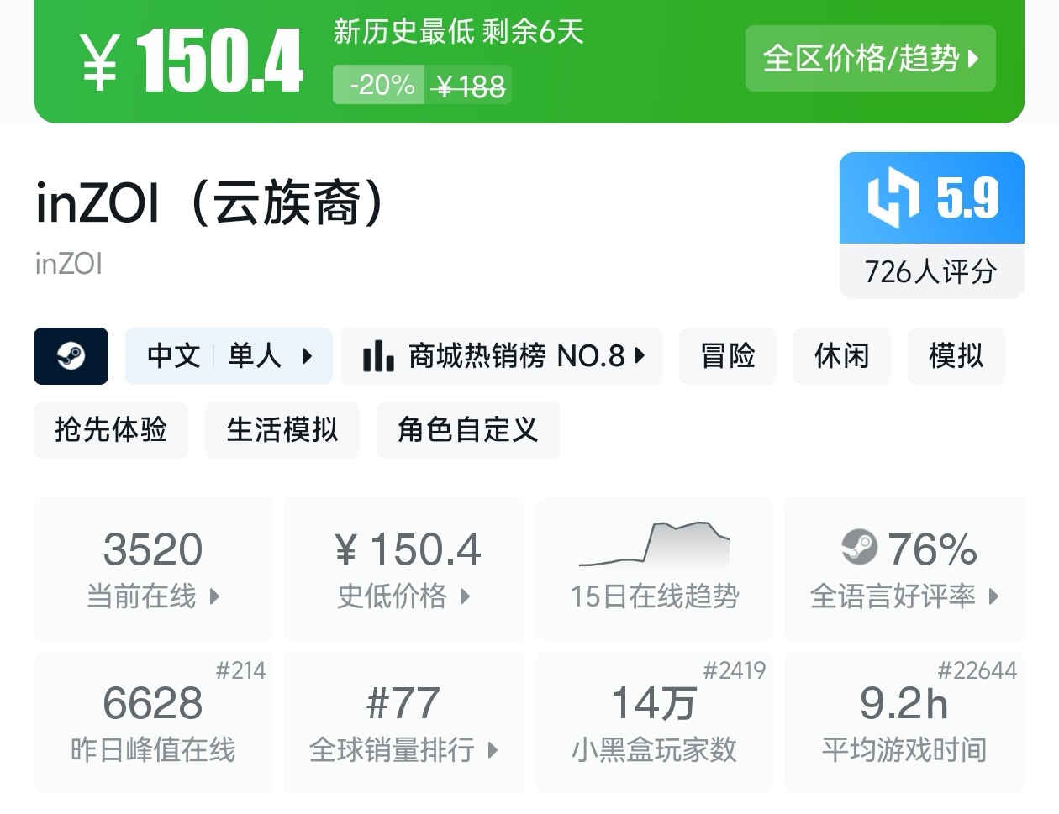
Task: Select the 休闲 genre tag
Action: (841, 356)
